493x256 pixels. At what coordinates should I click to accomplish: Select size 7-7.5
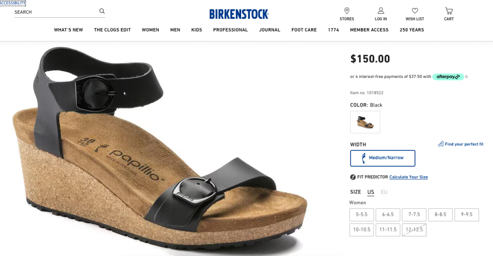click(x=414, y=215)
